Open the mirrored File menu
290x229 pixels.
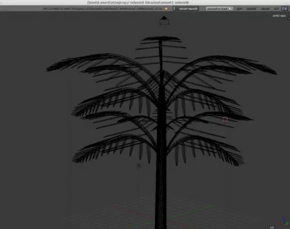(276, 9)
